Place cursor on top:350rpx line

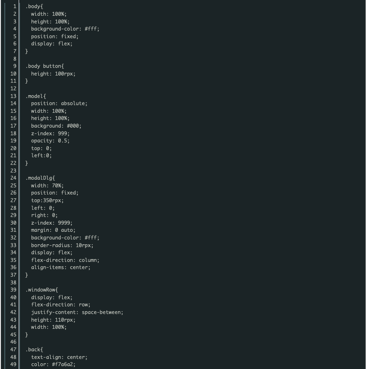coord(47,200)
